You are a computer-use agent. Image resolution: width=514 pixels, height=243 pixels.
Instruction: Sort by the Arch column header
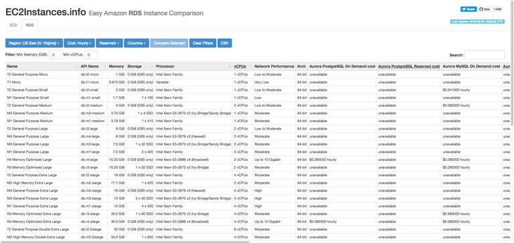301,66
